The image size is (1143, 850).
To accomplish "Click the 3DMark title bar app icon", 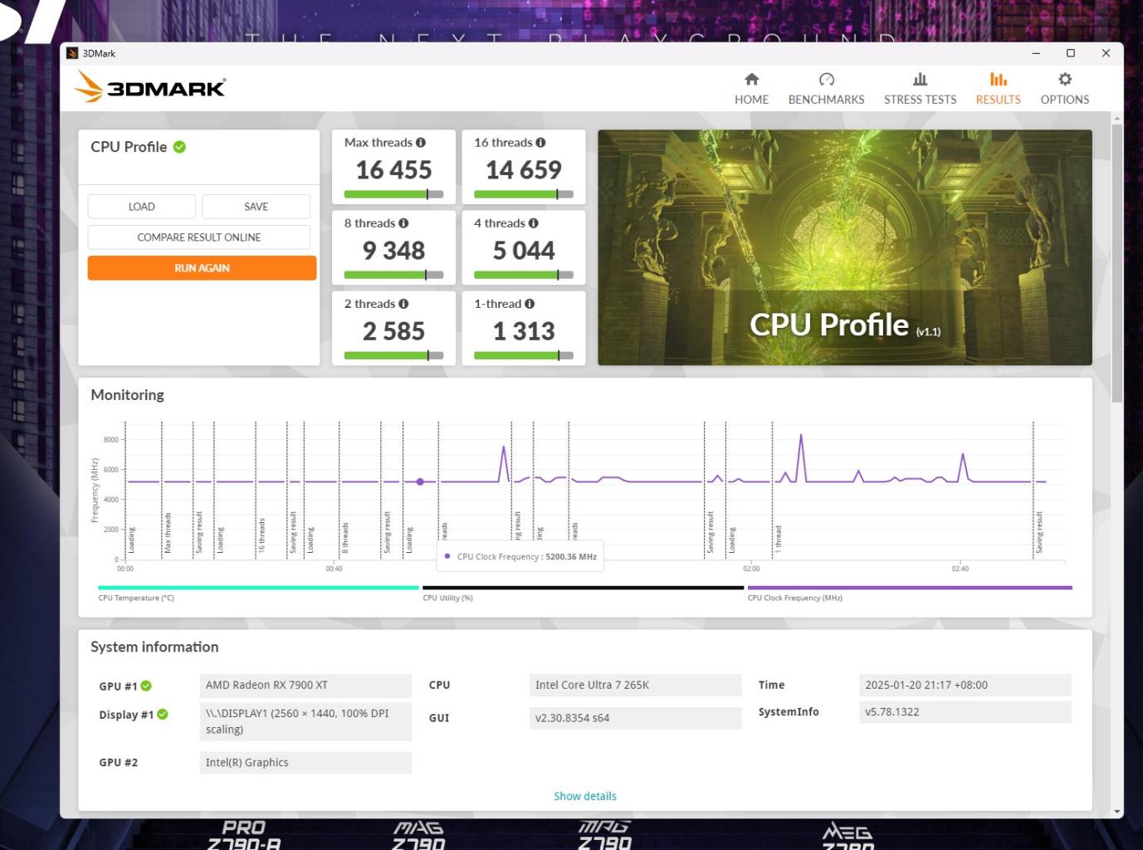I will click(x=72, y=53).
